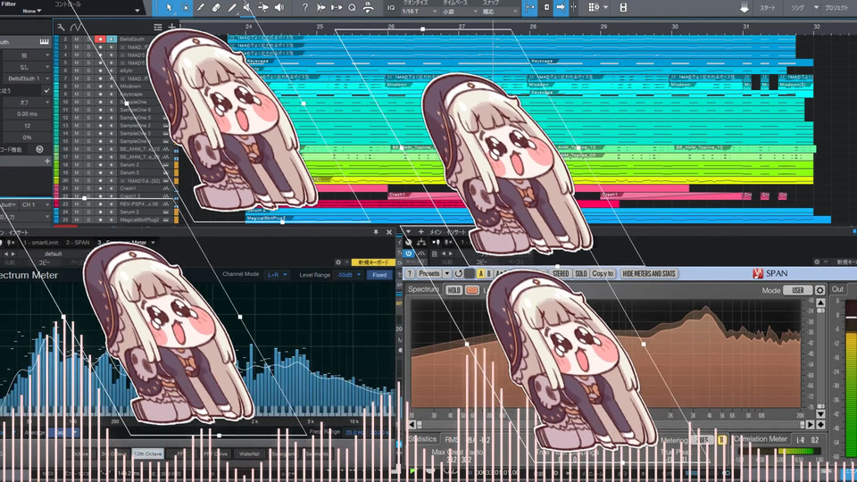Click SPAN Mode USER button
The height and width of the screenshot is (482, 857).
click(798, 290)
